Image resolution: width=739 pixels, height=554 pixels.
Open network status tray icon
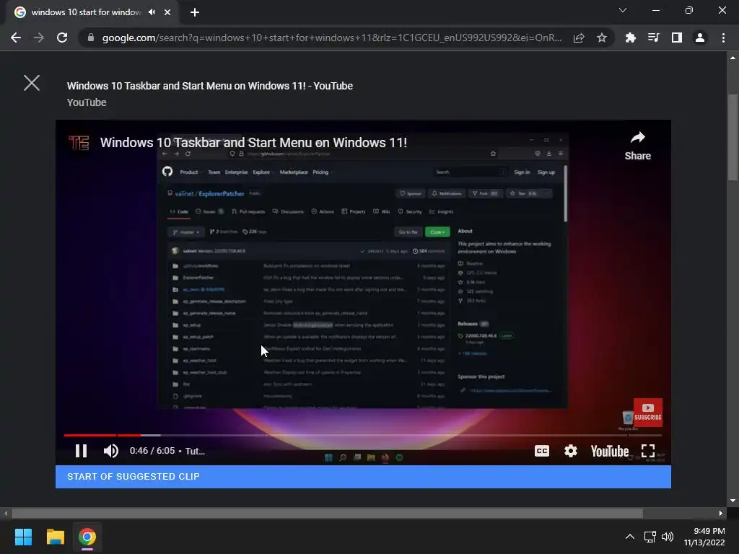click(650, 537)
